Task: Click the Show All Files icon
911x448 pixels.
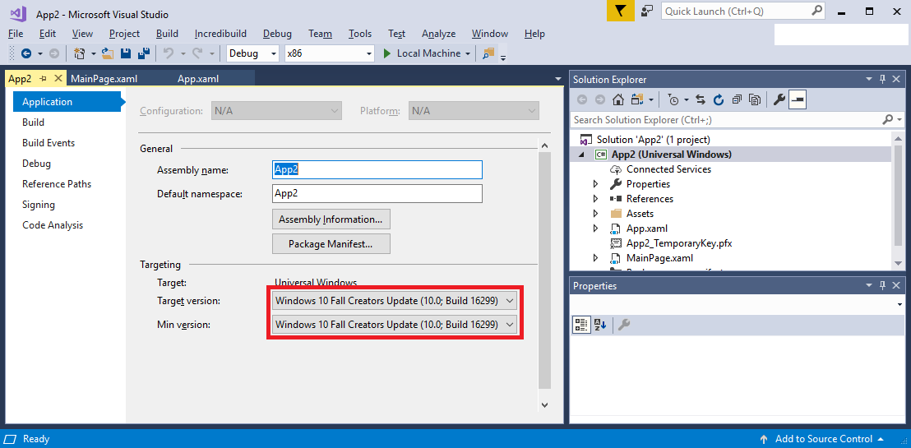Action: (755, 100)
